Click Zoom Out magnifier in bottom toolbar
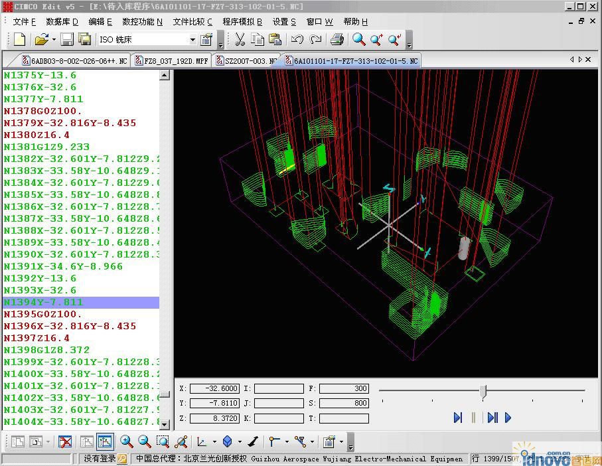 tap(144, 441)
